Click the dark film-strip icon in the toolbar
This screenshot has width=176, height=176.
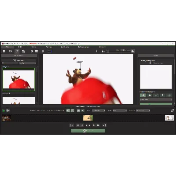[50, 51]
